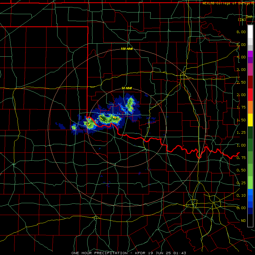Image resolution: width=255 pixels, height=255 pixels.
Task: Click the 2.50 legend value
Action: (x=241, y=82)
